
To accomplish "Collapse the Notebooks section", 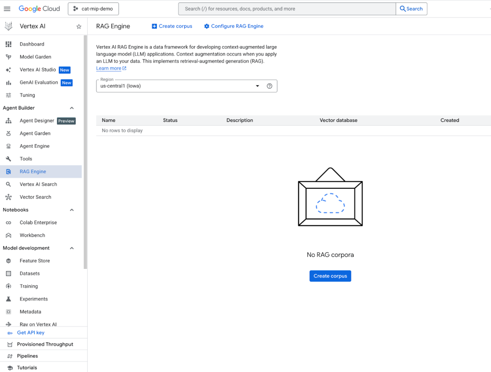I will (x=72, y=210).
